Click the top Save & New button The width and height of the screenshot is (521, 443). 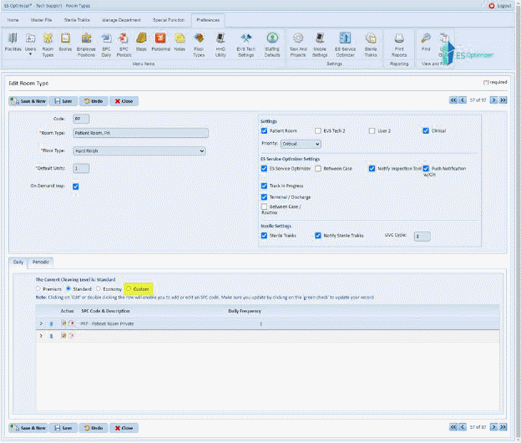pos(28,101)
